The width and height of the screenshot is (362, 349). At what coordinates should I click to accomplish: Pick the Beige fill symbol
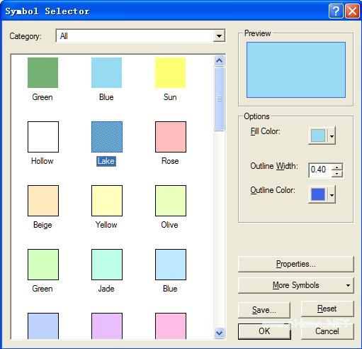43,201
